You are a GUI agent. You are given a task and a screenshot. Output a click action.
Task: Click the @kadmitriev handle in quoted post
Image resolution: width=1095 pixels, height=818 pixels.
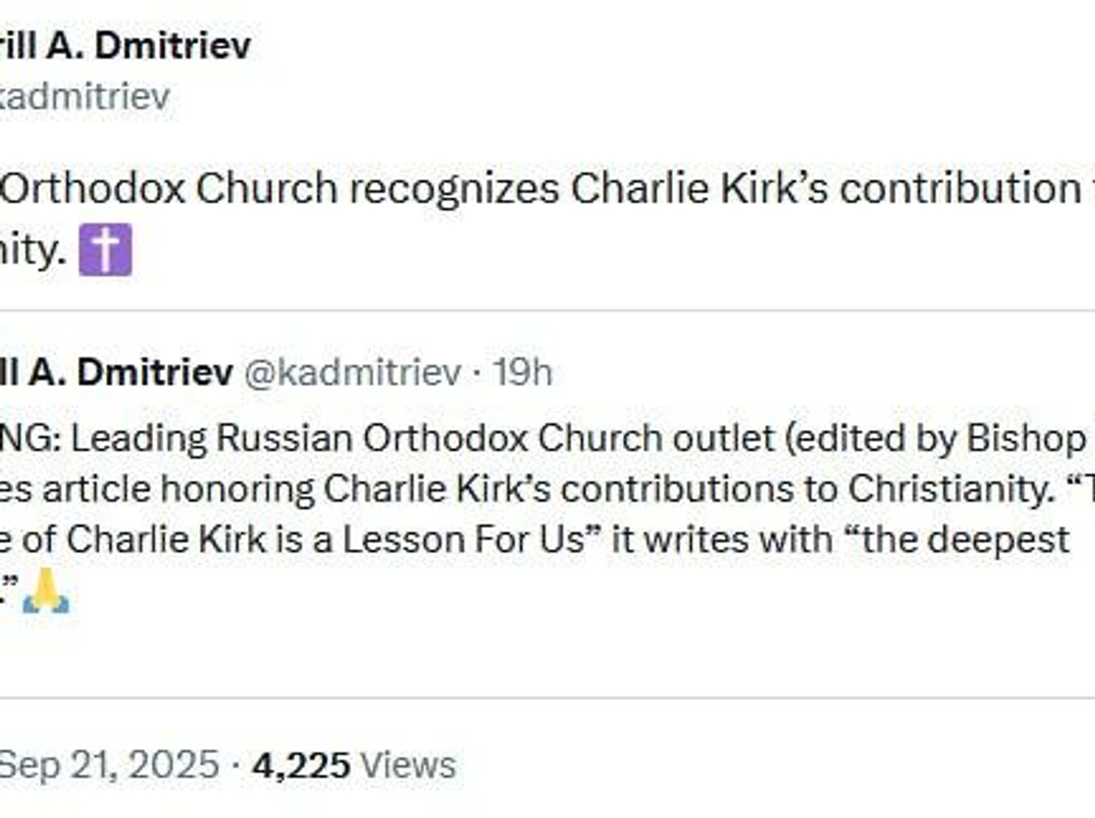(x=352, y=372)
